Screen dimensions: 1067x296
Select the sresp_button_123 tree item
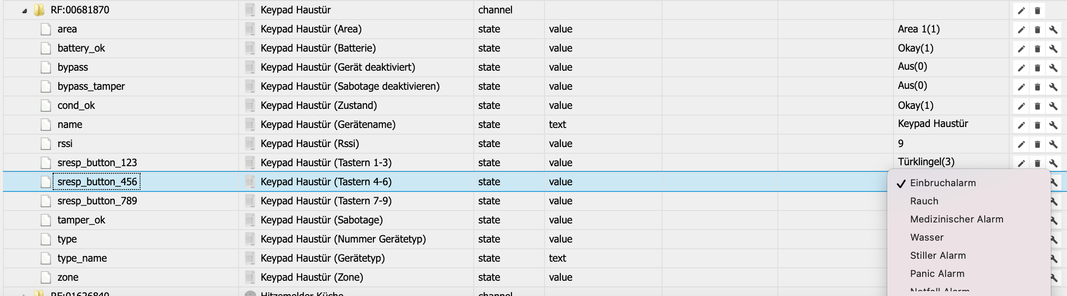[x=97, y=163]
